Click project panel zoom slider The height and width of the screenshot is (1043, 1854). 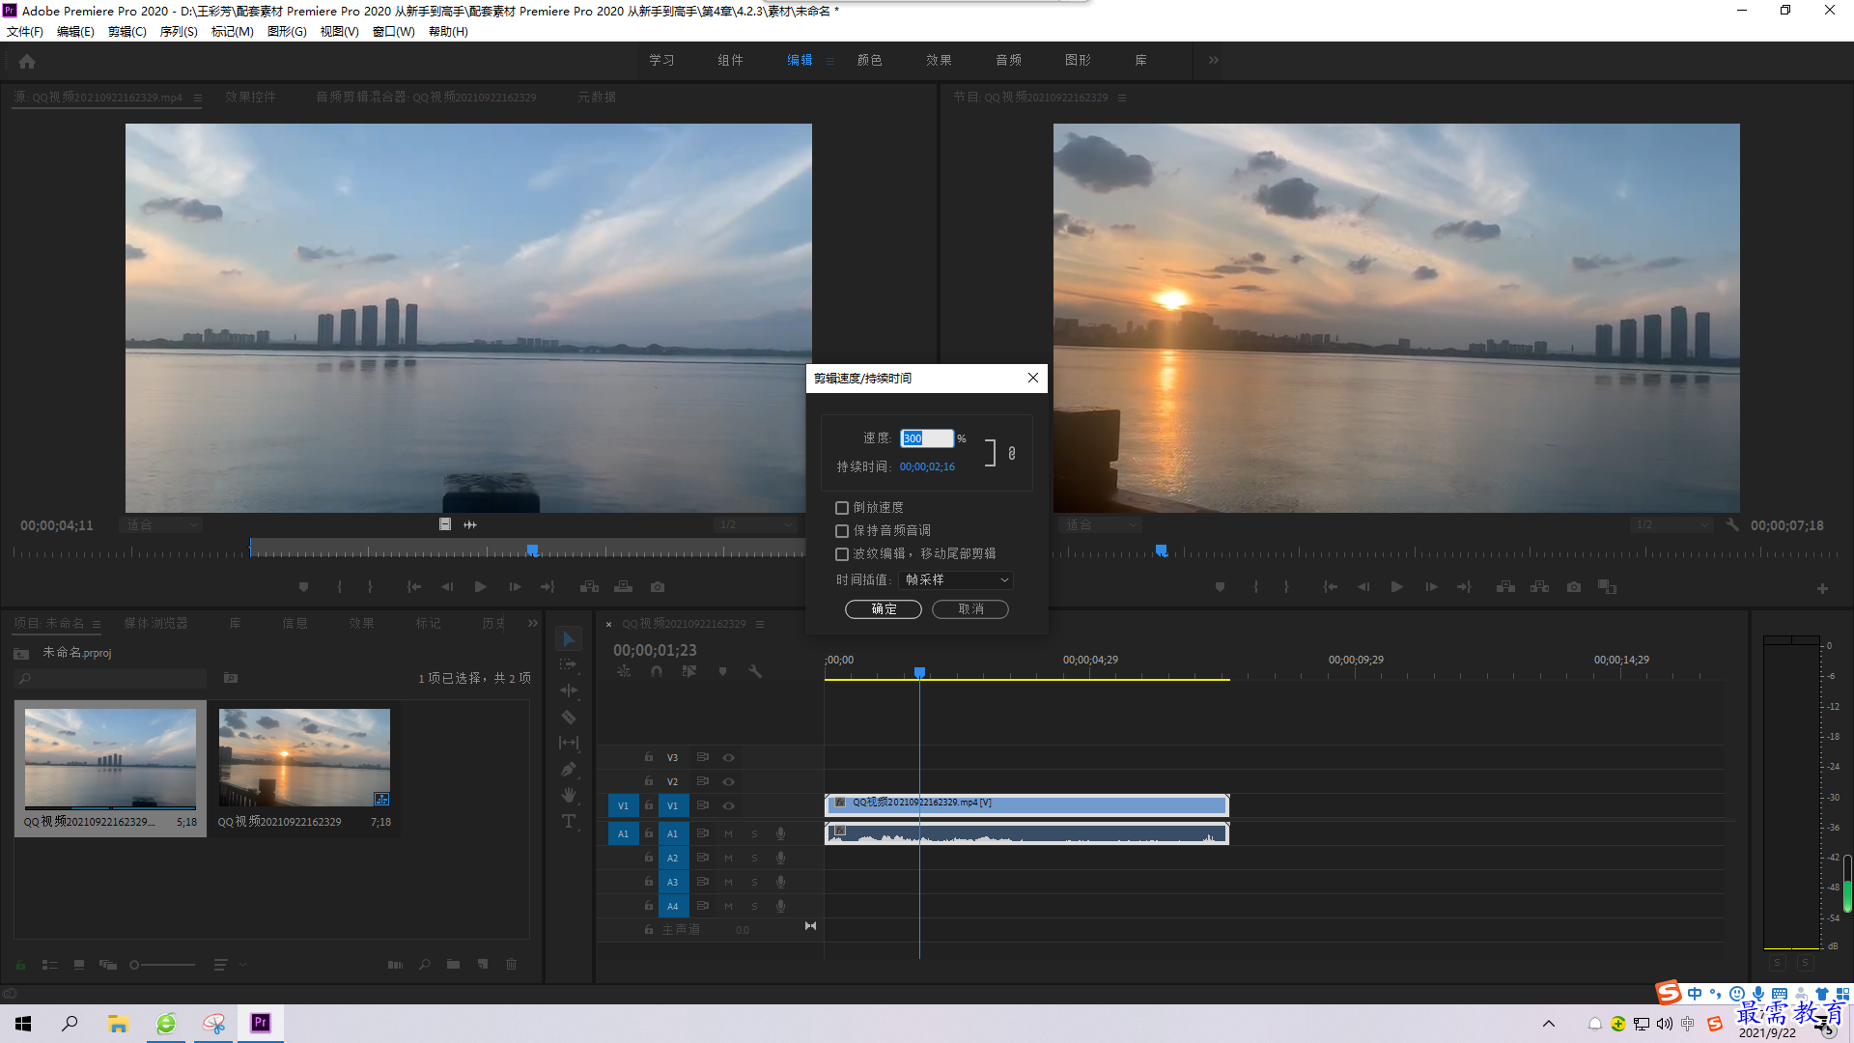[x=163, y=965]
